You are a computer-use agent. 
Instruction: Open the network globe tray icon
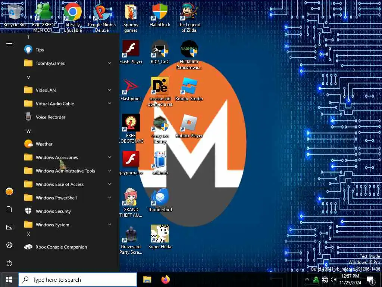[x=325, y=280]
